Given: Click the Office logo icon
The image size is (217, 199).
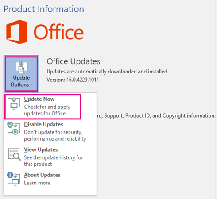Looking at the screenshot, I should point(16,32).
